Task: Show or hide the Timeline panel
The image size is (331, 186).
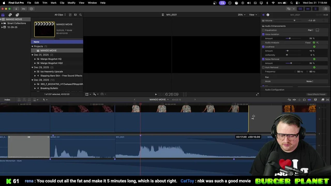Action: [308, 9]
